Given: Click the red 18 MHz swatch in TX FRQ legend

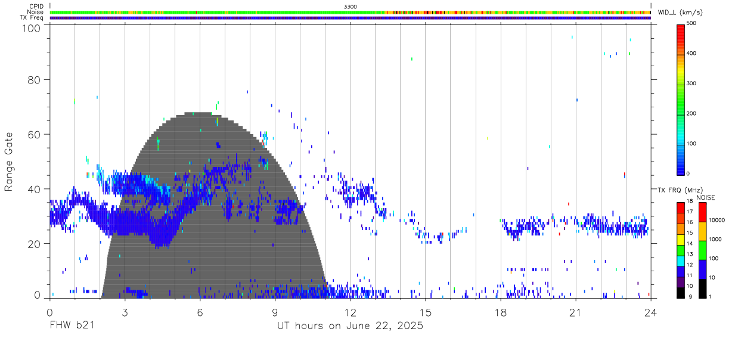Looking at the screenshot, I should (680, 207).
